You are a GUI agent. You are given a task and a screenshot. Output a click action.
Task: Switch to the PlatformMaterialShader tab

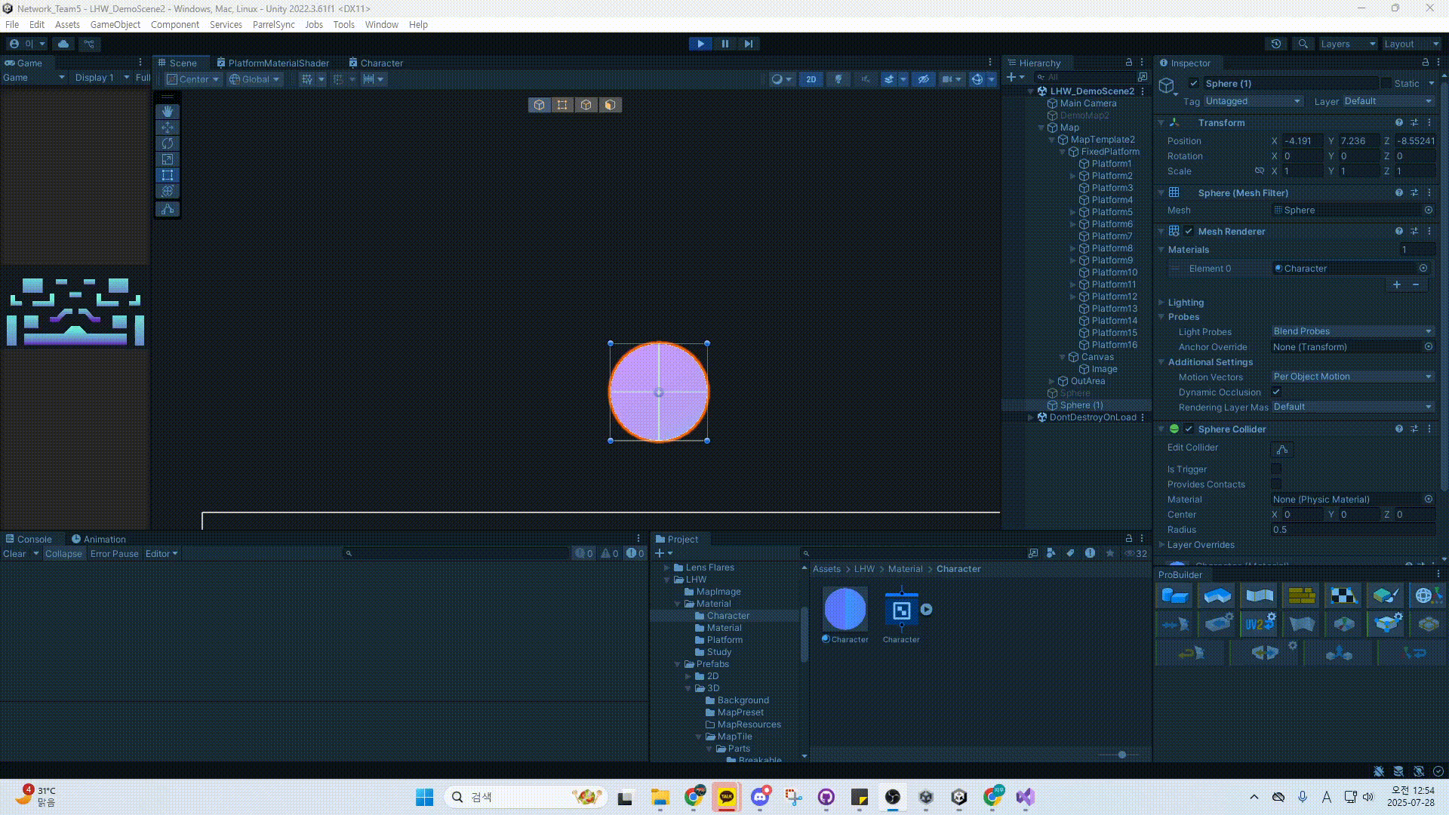click(x=273, y=63)
